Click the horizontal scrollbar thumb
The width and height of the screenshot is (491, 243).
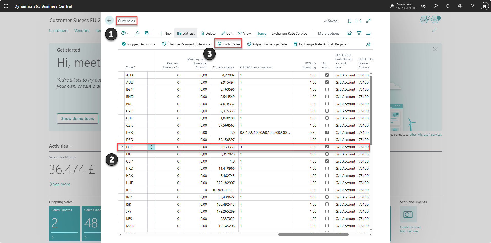click(313, 234)
